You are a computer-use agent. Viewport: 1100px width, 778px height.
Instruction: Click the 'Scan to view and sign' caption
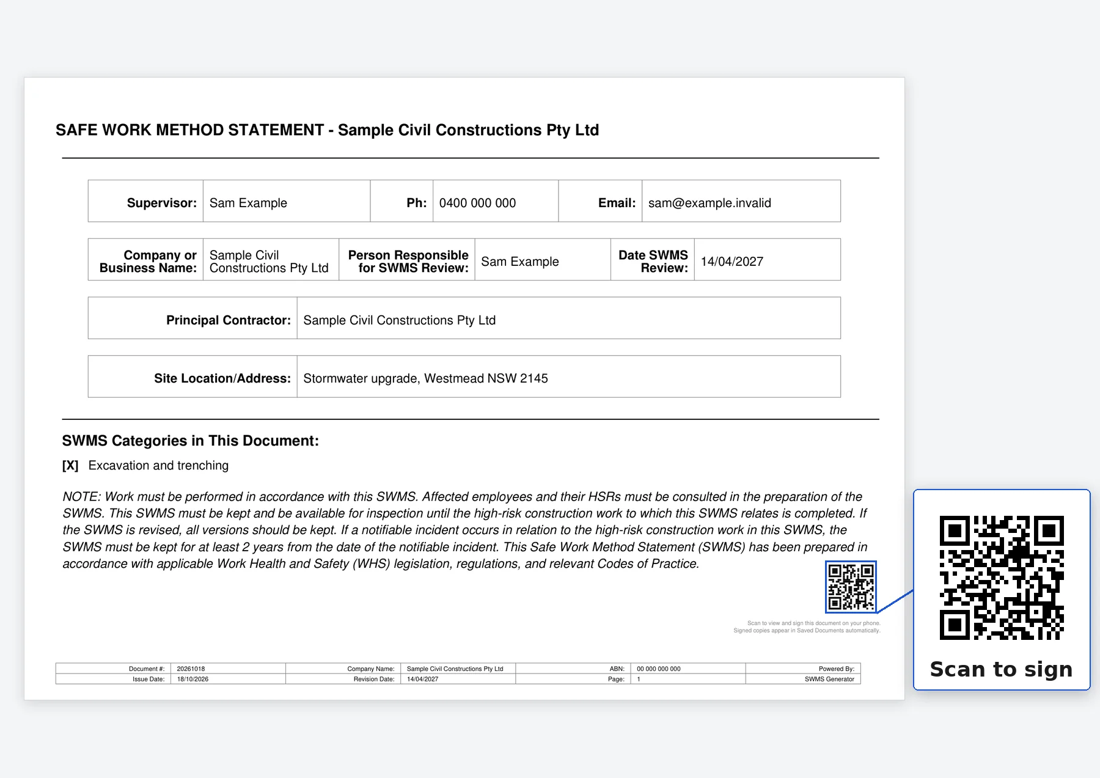coord(807,627)
